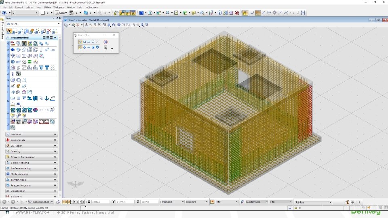
Task: Toggle the highlighted orange icon in top toolbar right
Action: click(x=245, y=13)
